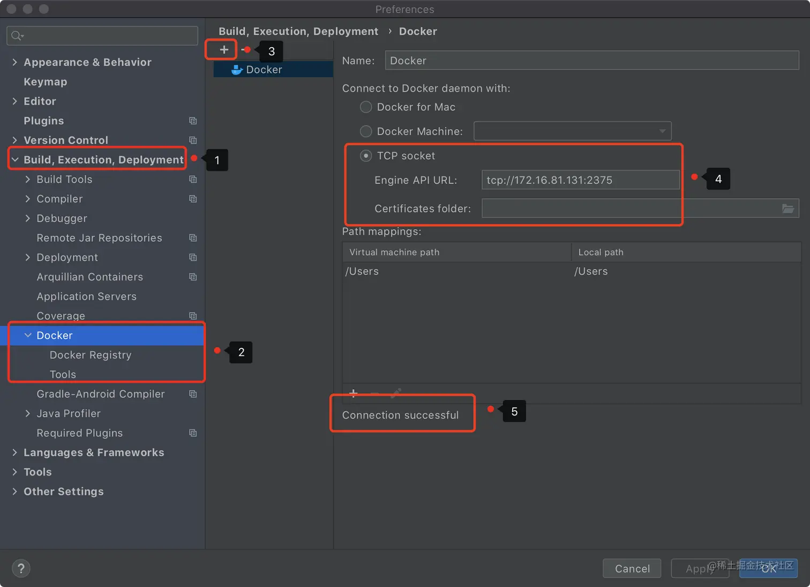
Task: Select the /Users local path cell
Action: point(686,271)
